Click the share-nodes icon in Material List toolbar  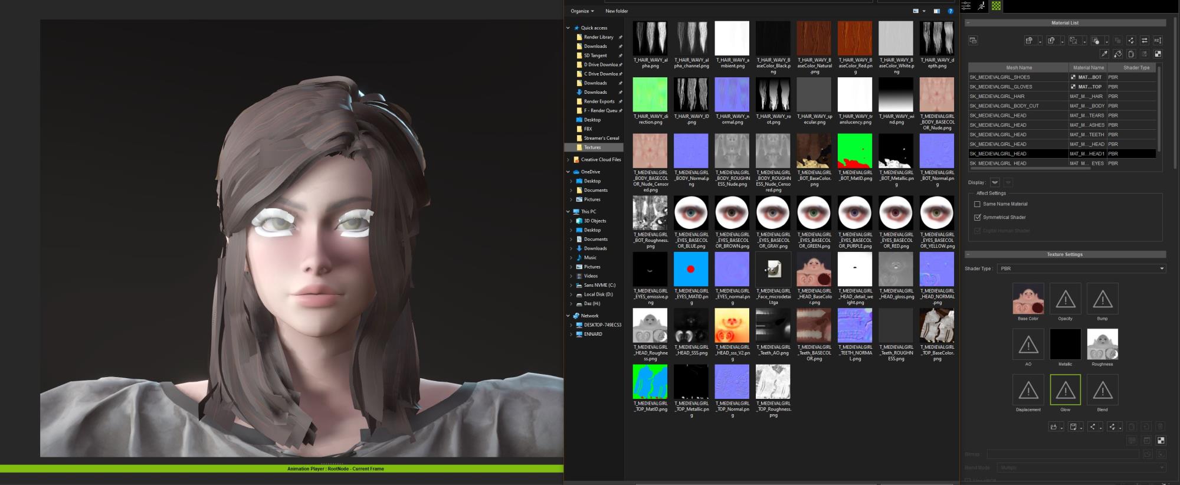1131,40
